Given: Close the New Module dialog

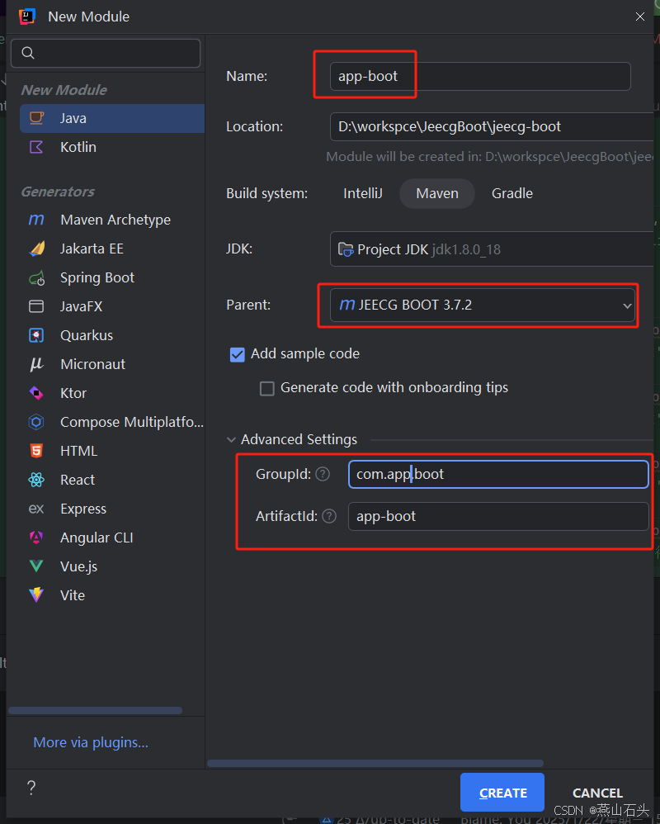Looking at the screenshot, I should coord(640,17).
